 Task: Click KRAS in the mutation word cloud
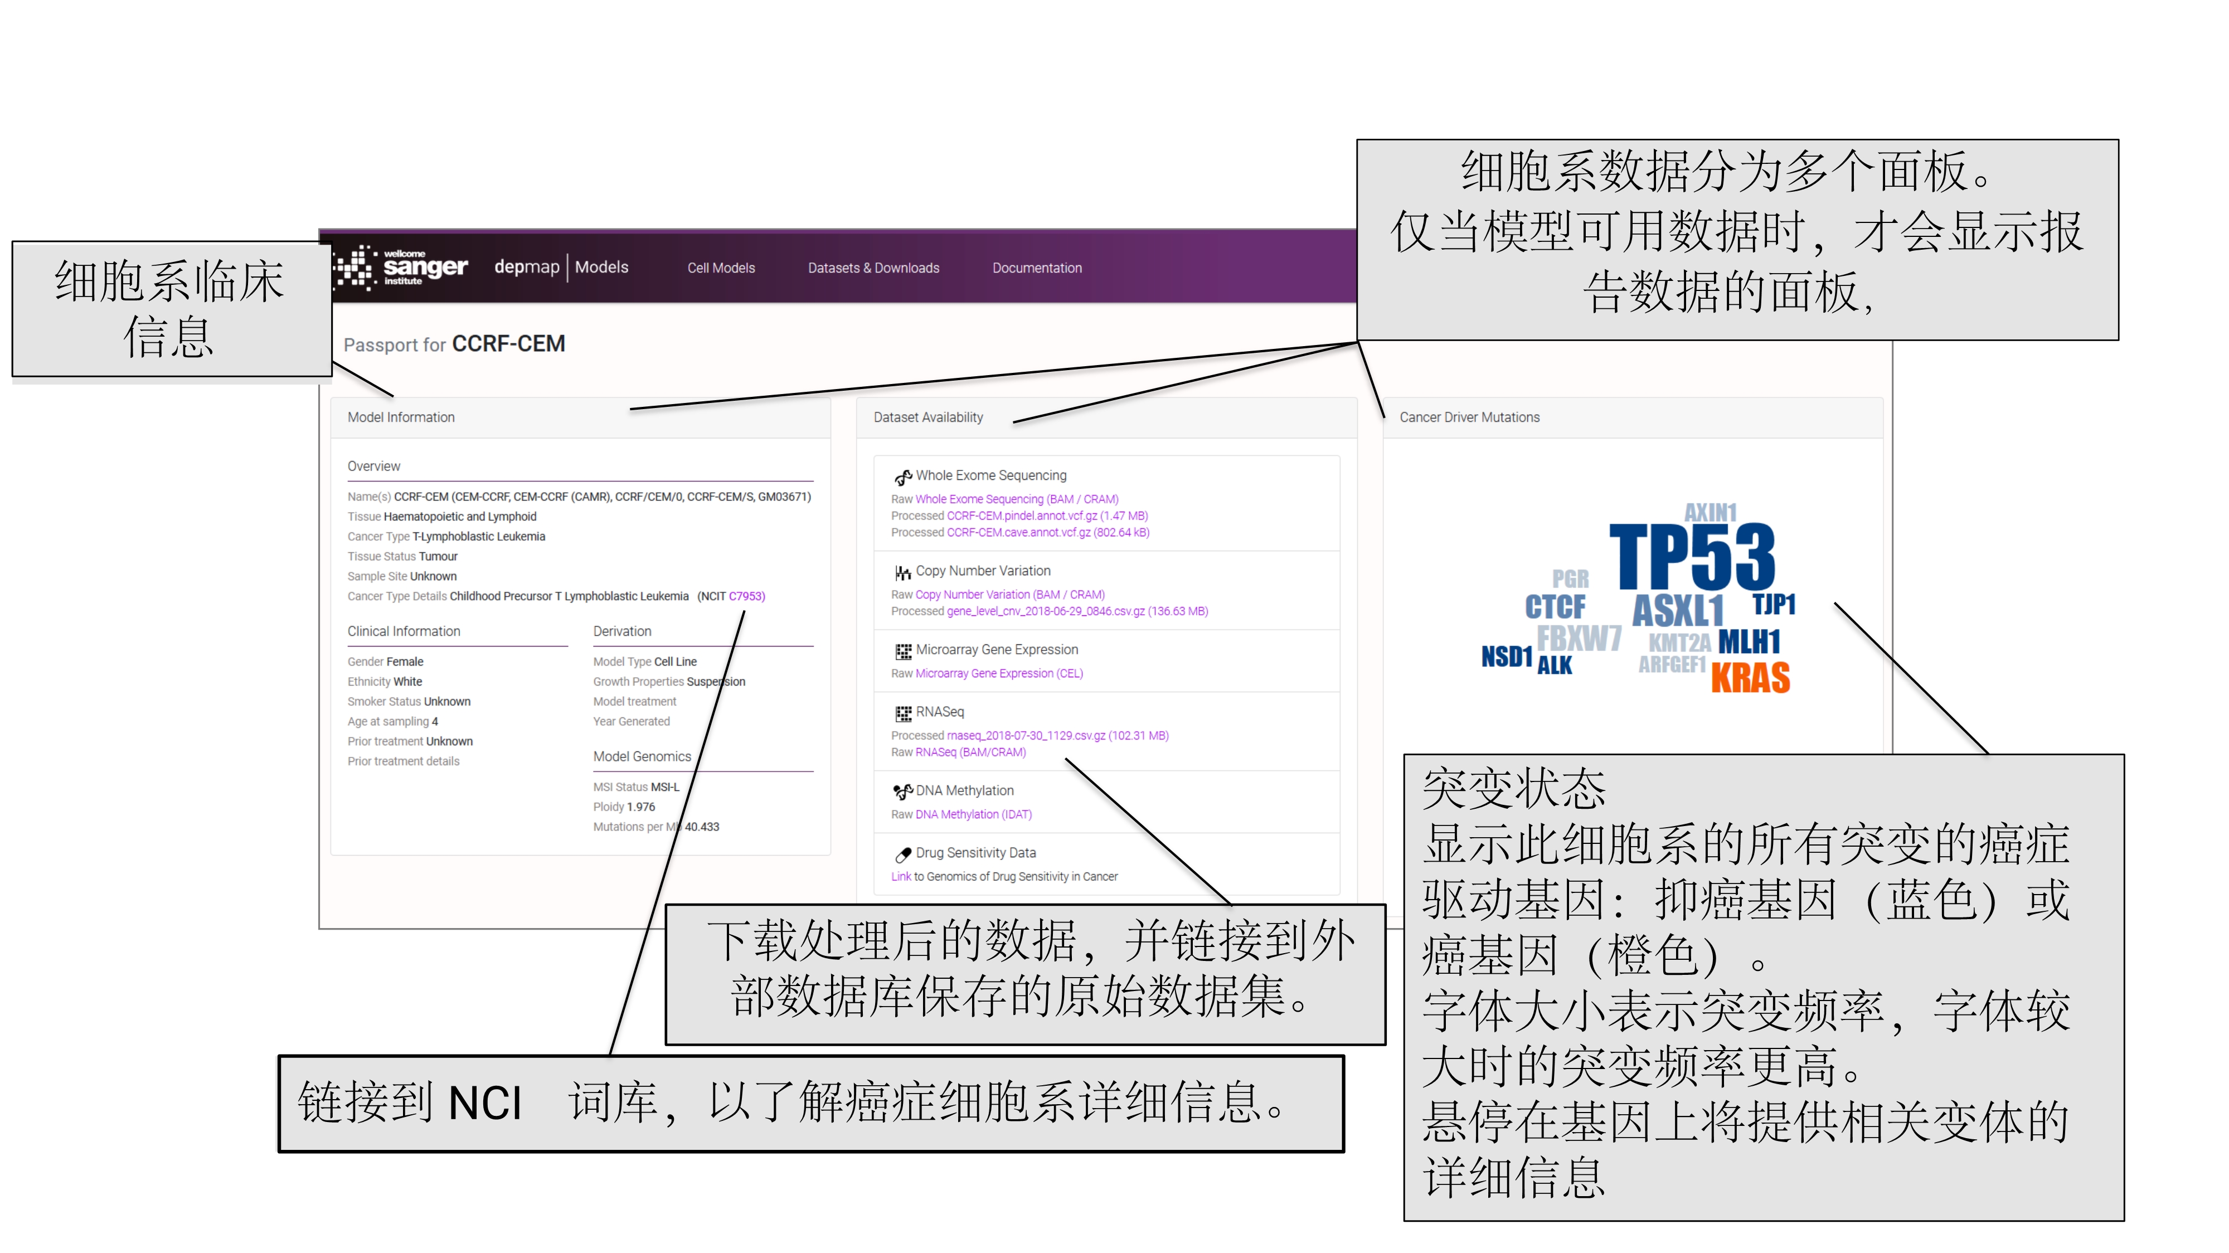pos(1750,678)
